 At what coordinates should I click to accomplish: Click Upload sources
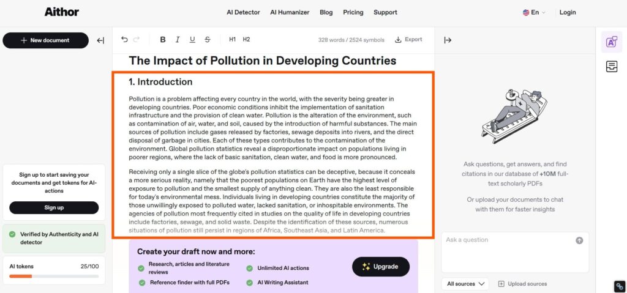click(x=522, y=284)
